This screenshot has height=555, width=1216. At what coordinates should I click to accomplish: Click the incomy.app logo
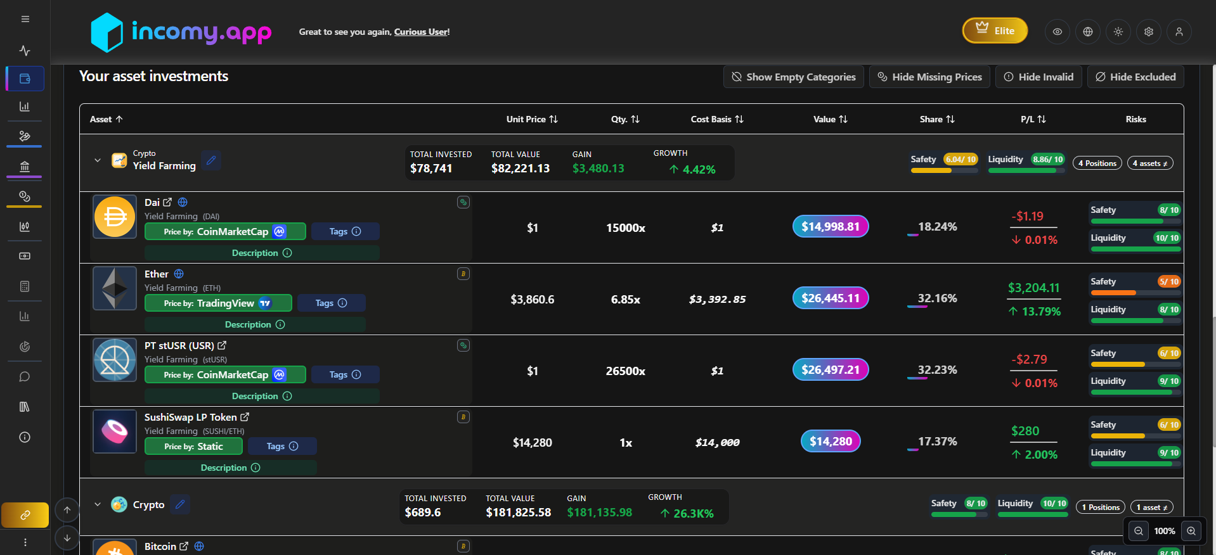(x=181, y=32)
